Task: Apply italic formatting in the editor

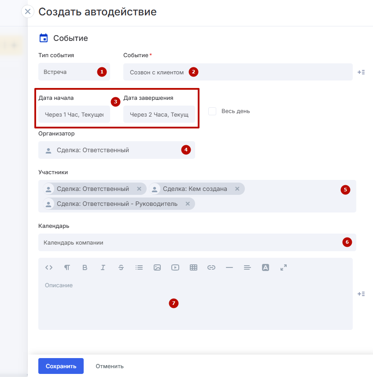Action: [x=103, y=267]
